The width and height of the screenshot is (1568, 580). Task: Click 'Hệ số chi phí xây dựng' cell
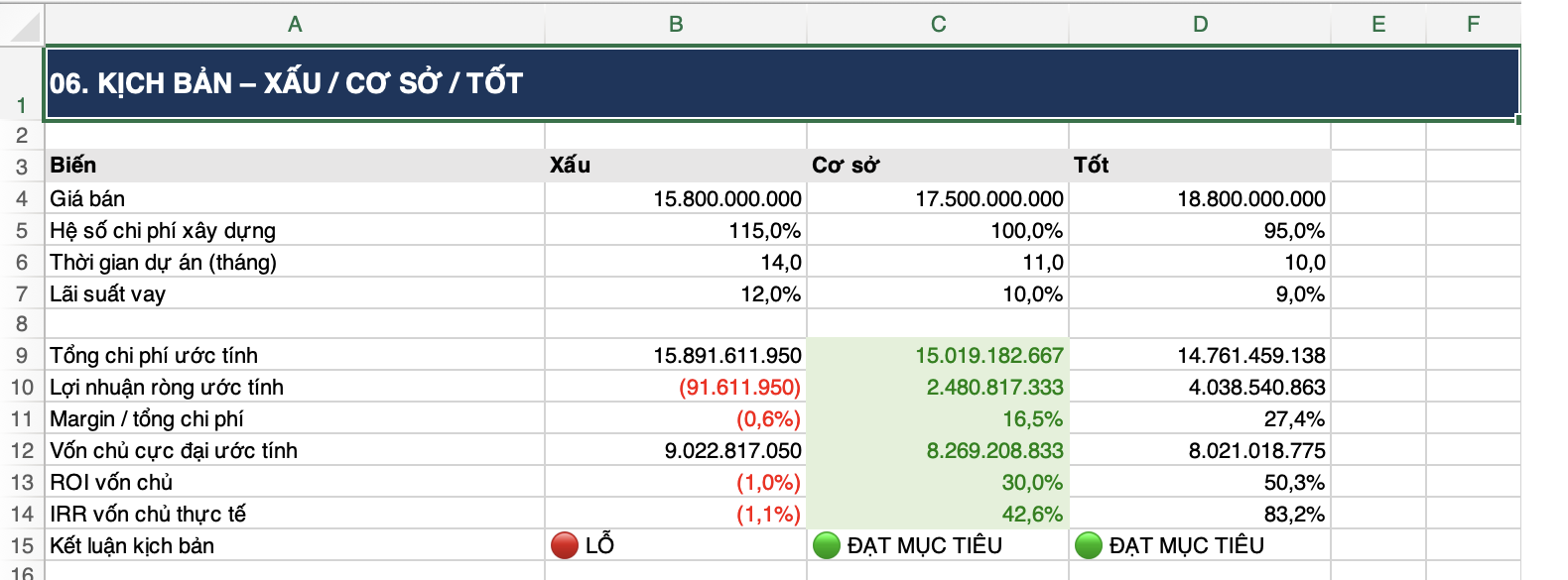click(x=295, y=230)
